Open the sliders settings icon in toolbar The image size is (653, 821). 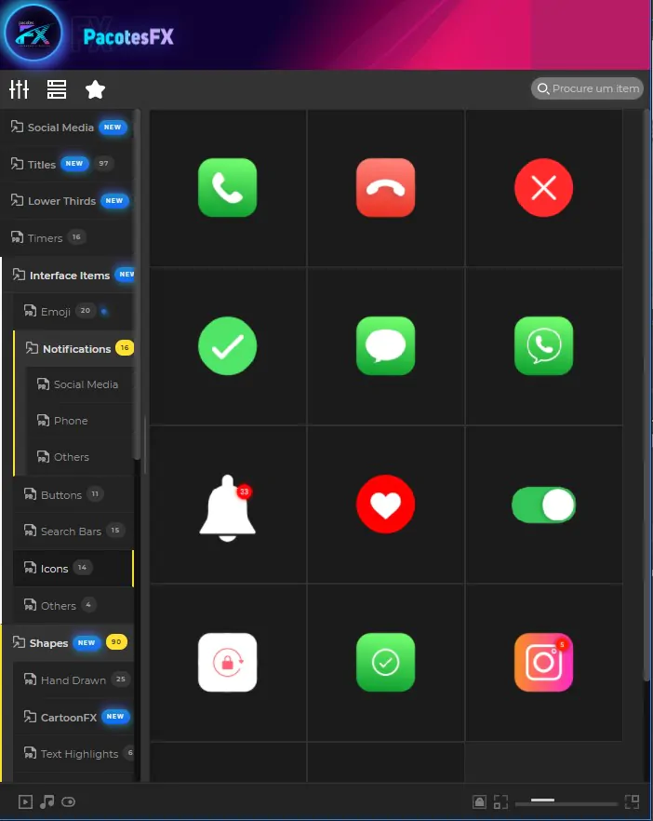coord(20,89)
